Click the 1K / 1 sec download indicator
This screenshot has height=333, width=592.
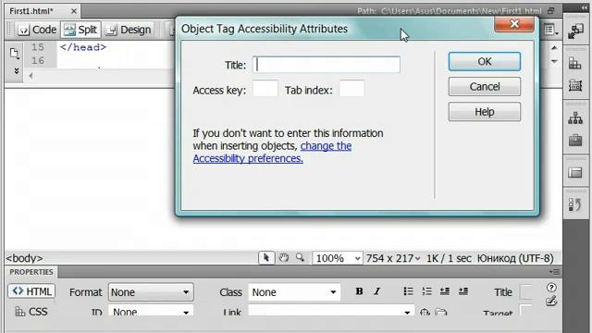tap(449, 258)
